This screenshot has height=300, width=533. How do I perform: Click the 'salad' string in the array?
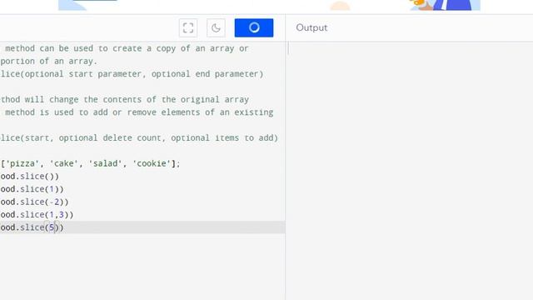coord(105,163)
